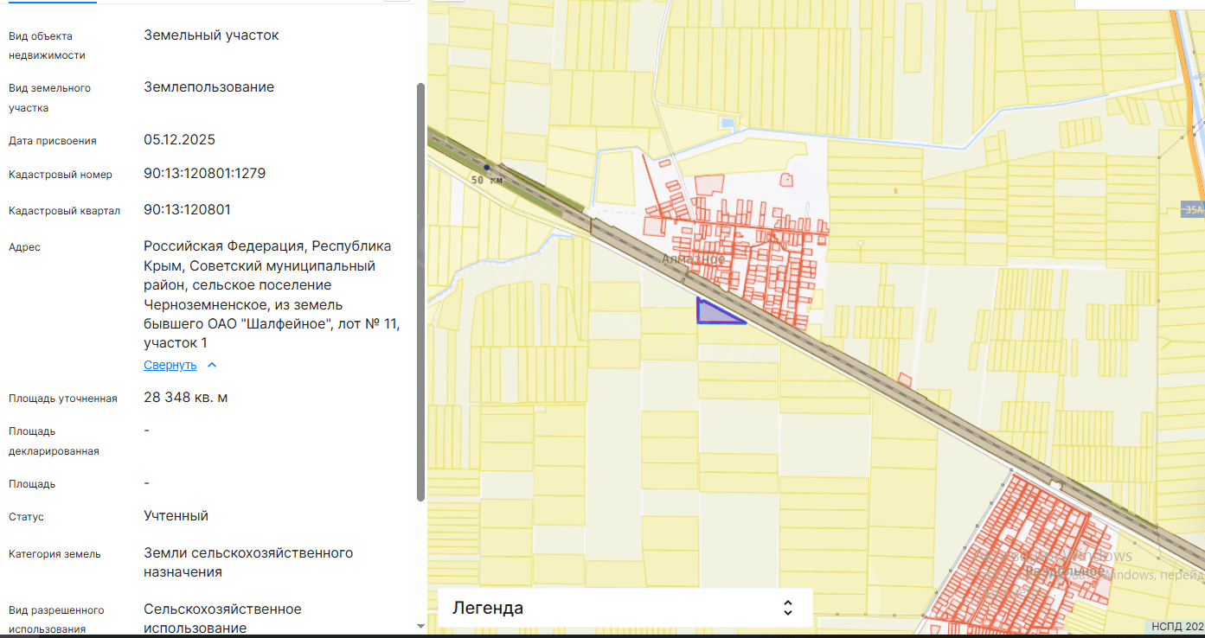
Task: Click the Алмазное settlement label
Action: pyautogui.click(x=693, y=259)
